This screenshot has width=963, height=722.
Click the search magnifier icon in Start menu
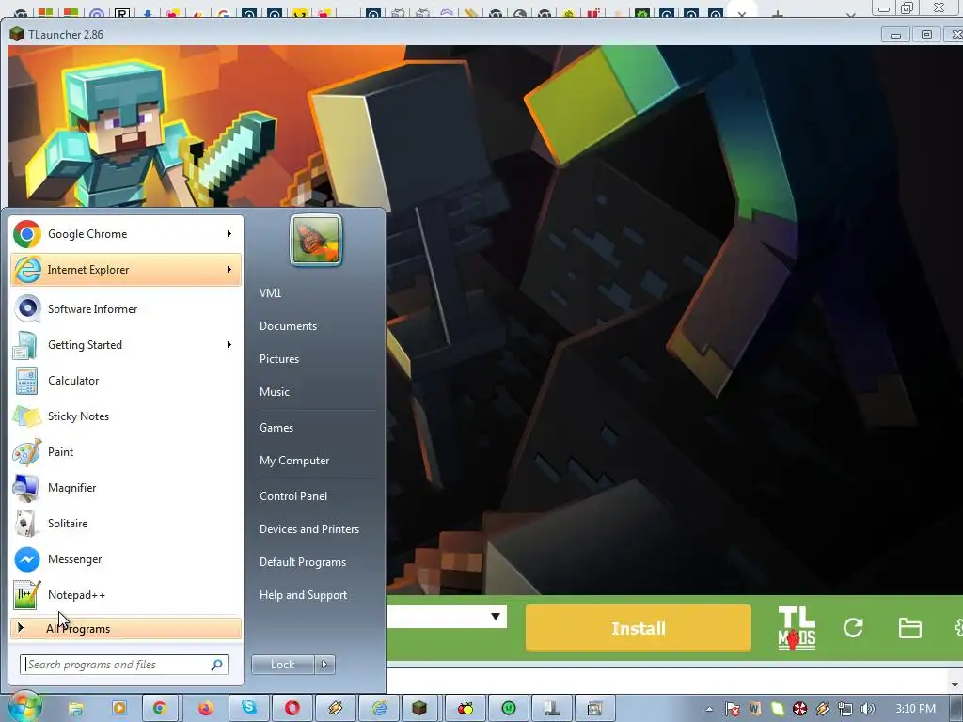pyautogui.click(x=217, y=665)
